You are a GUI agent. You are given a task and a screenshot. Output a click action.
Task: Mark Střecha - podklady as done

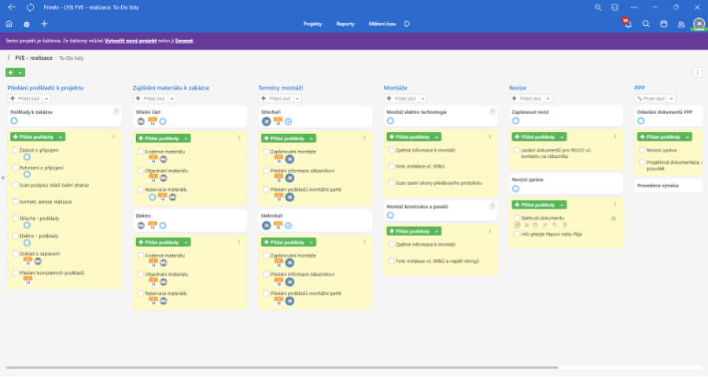(x=16, y=218)
